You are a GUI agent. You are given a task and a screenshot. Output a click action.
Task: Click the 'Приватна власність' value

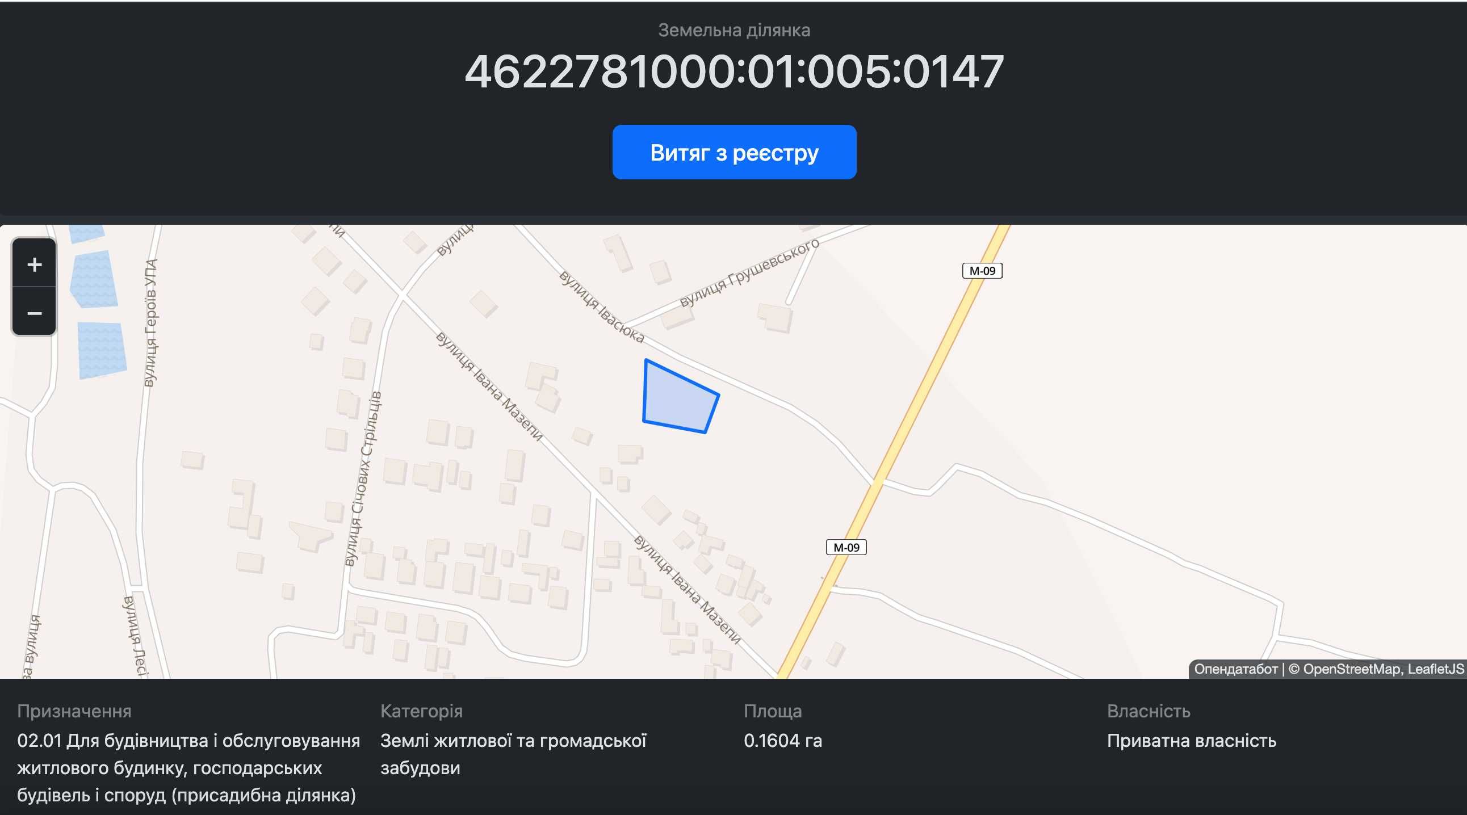[x=1192, y=741]
